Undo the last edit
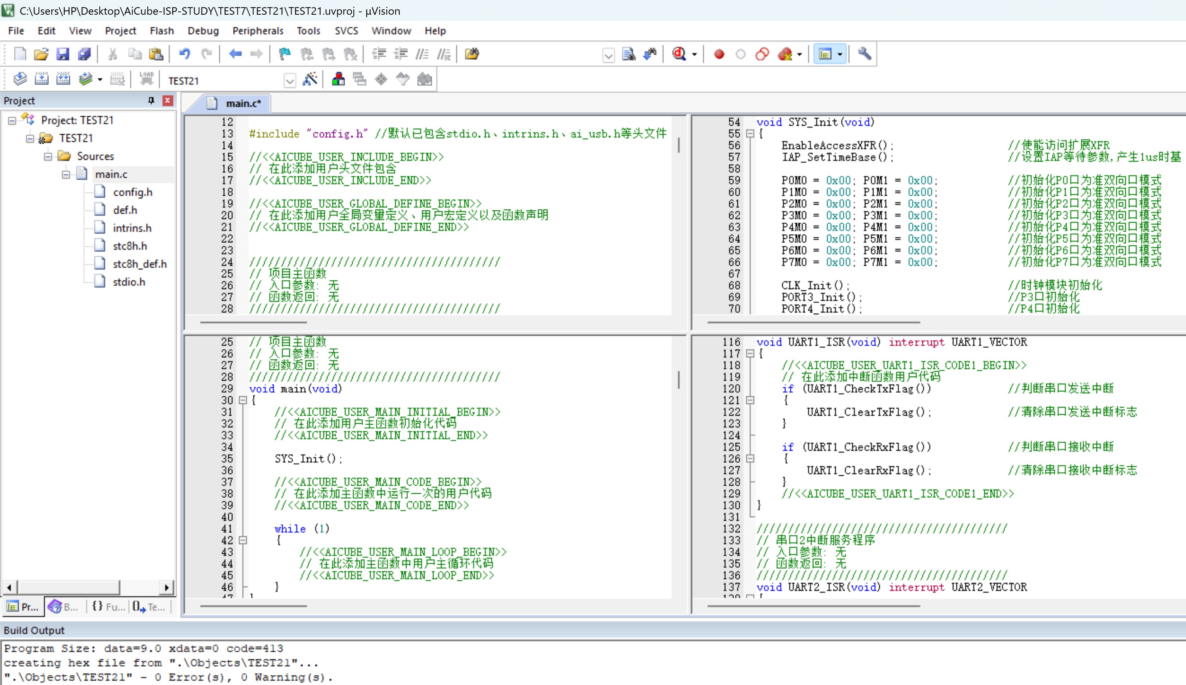The height and width of the screenshot is (685, 1186). pos(185,54)
